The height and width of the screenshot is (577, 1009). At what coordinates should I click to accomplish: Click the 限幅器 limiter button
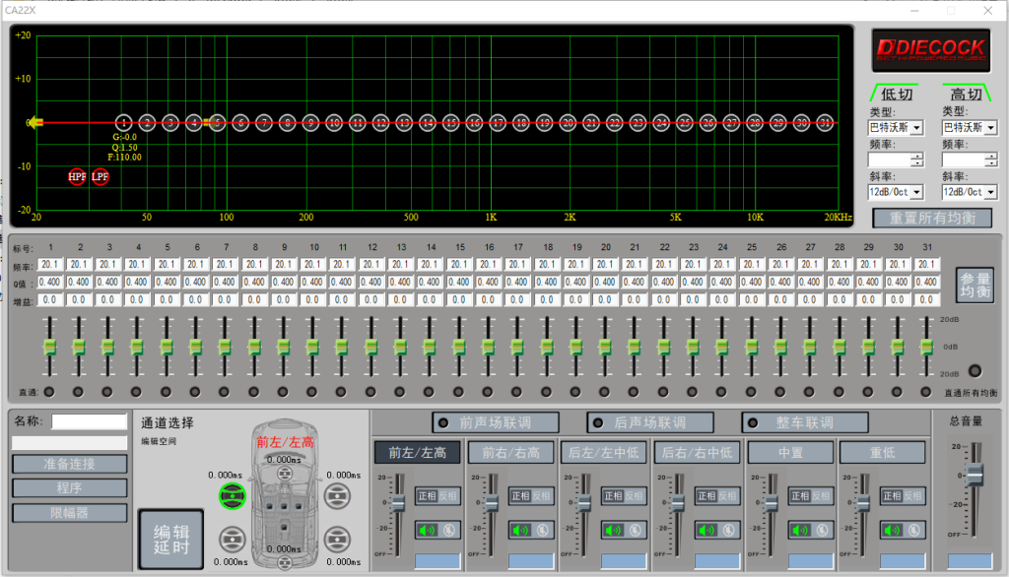coord(70,513)
